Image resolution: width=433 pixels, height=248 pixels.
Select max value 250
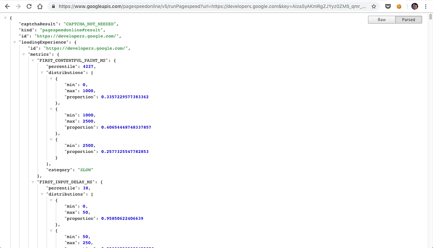(x=87, y=243)
